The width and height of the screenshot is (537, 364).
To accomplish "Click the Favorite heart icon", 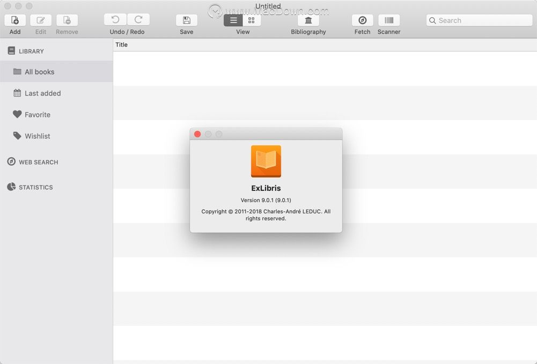I will tap(17, 114).
